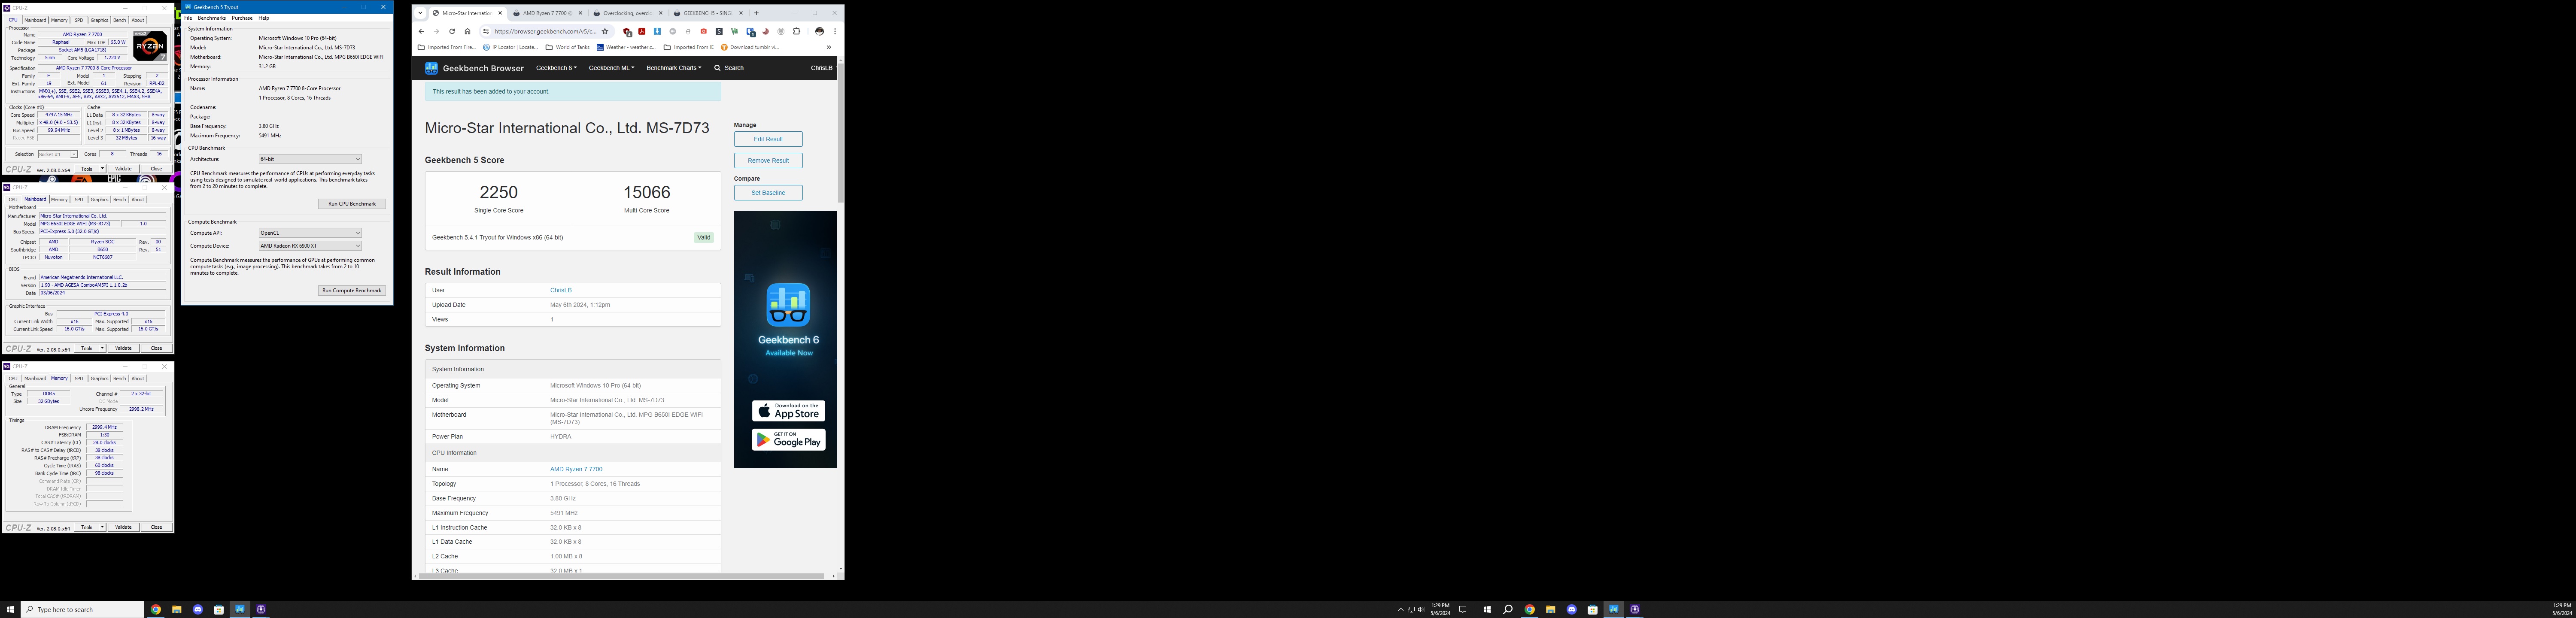Open the World of Tanks bookmark folder
The height and width of the screenshot is (618, 2576).
[x=567, y=47]
